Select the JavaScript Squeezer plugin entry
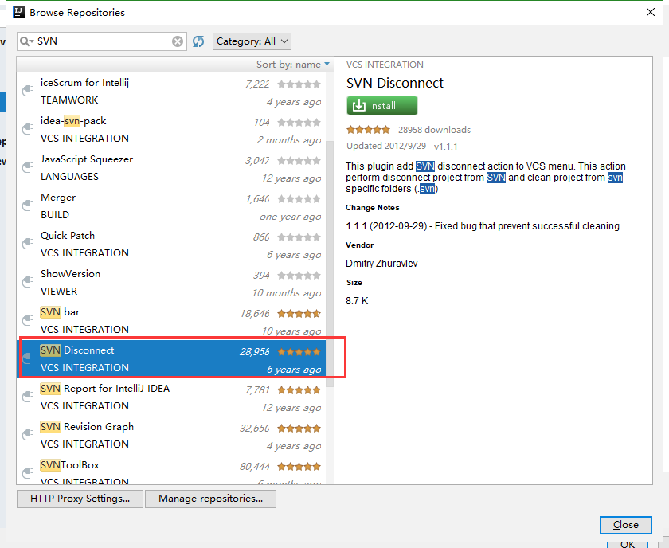 coord(159,166)
